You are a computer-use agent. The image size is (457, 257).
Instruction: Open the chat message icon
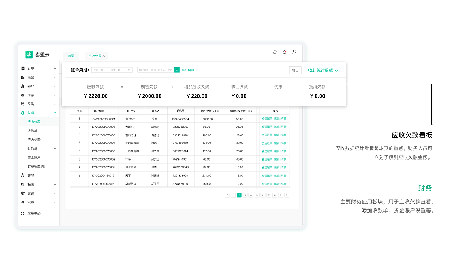(275, 52)
